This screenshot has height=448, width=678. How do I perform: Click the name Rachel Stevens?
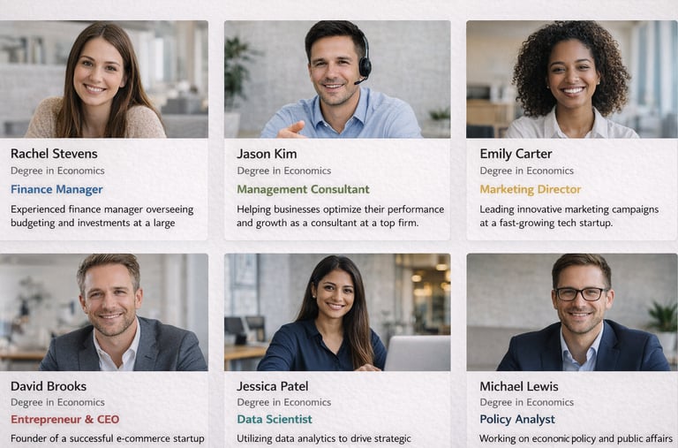click(54, 154)
